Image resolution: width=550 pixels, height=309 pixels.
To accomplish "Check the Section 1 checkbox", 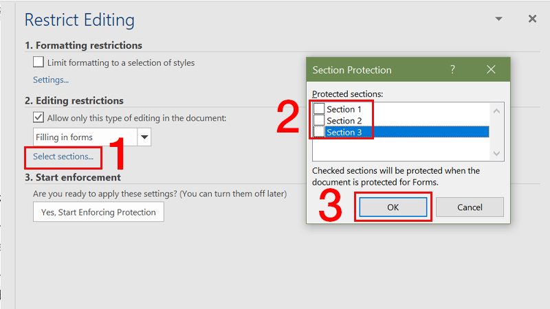I will (x=319, y=109).
